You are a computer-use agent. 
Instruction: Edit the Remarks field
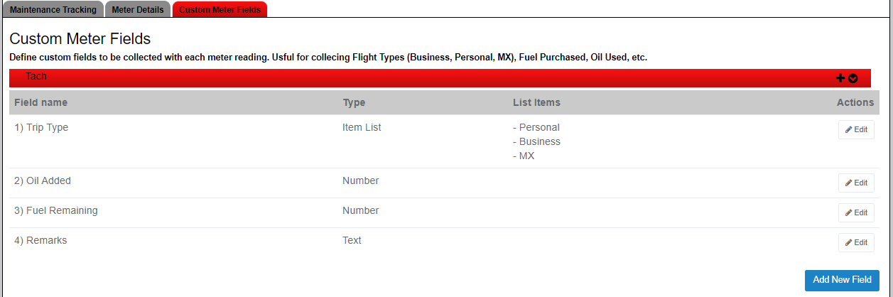[x=856, y=242]
